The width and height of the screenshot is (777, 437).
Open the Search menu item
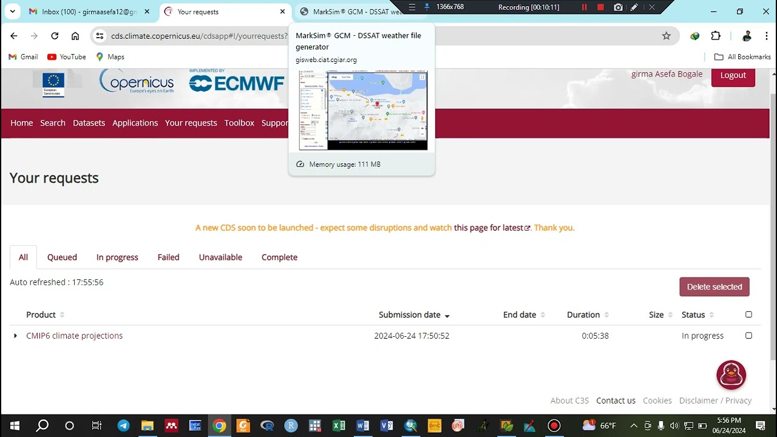(x=53, y=123)
